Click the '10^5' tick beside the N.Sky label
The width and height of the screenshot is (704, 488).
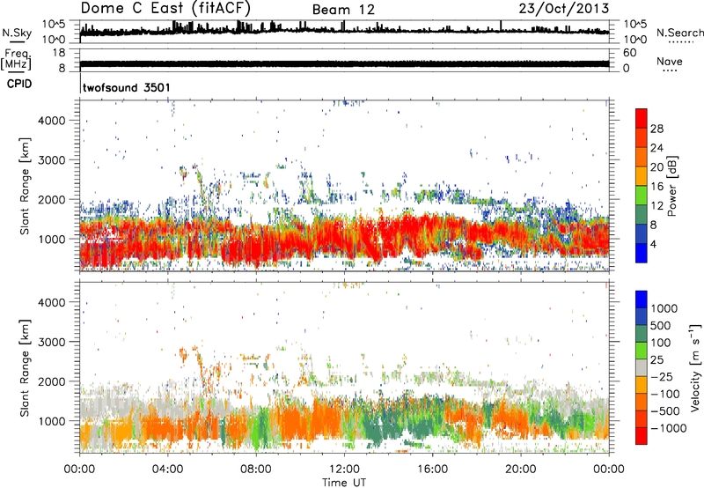(54, 24)
